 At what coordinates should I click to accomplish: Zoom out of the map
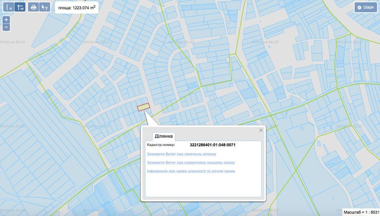click(6, 27)
